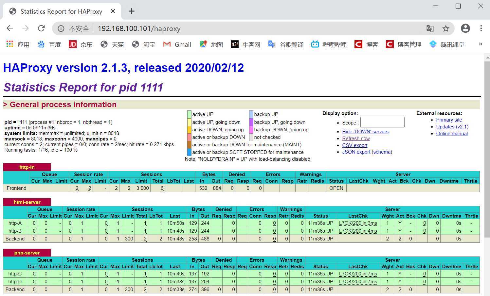Viewport: 490px width, 296px height.
Task: Open the 淘宝 bookmark
Action: 144,44
